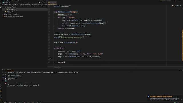This screenshot has width=183, height=103.
Task: Hide the Project panel with minimize icon
Action: tap(46, 2)
